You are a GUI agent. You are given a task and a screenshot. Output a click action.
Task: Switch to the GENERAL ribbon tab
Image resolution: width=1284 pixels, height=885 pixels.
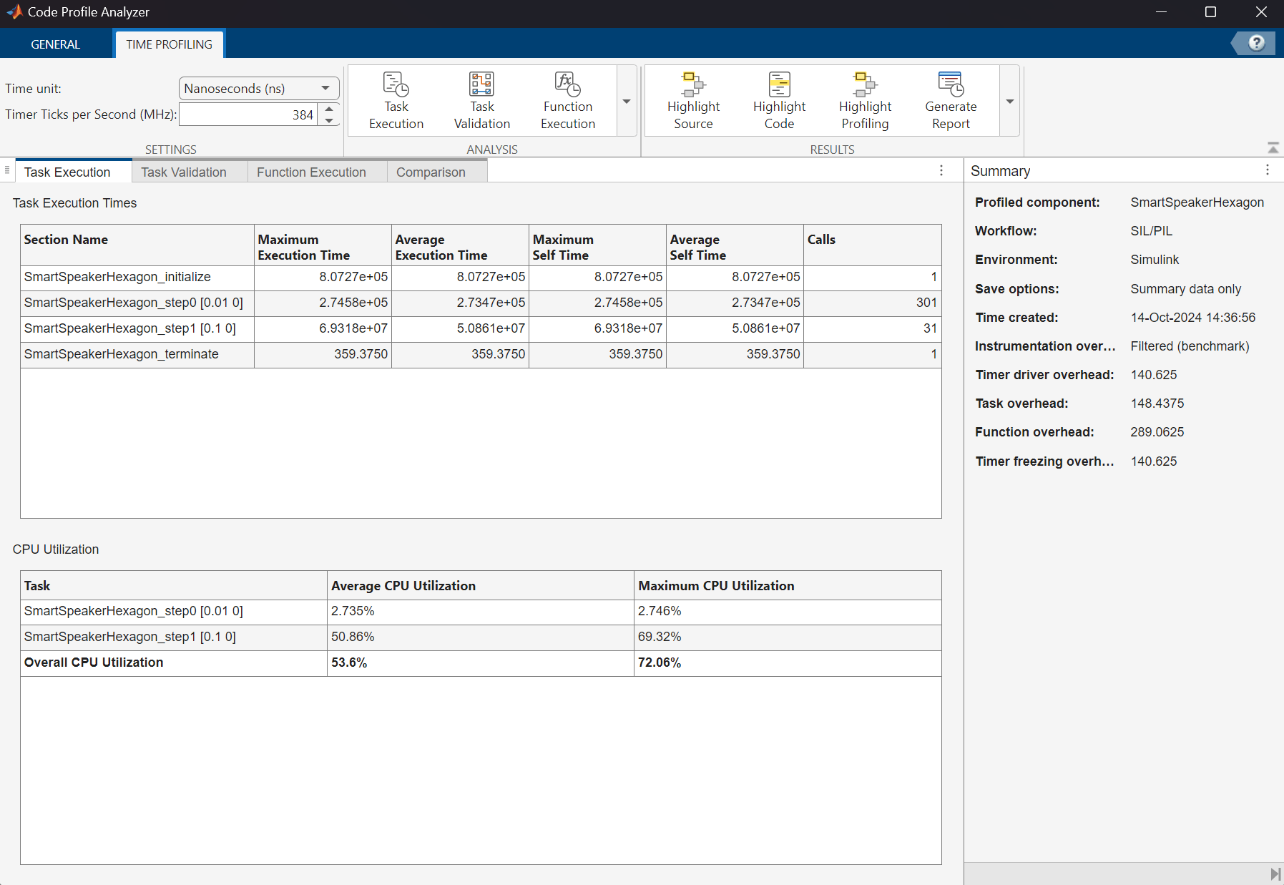coord(55,44)
